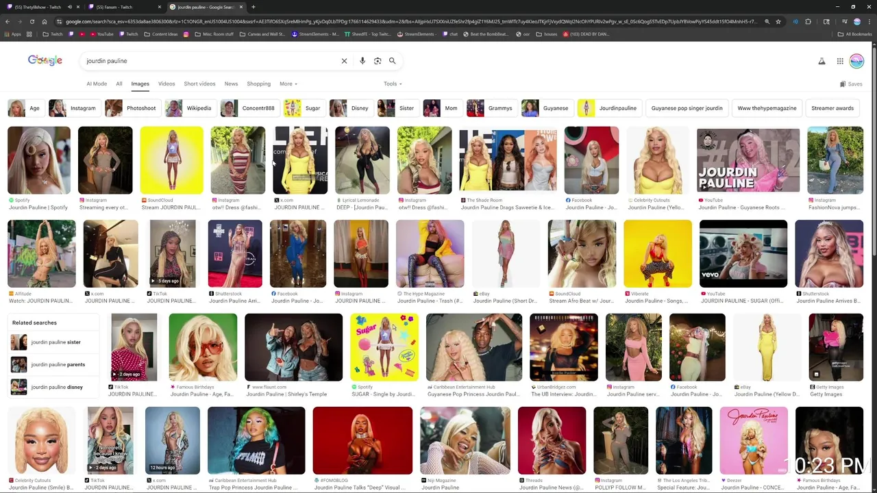Open the Google apps grid icon

840,61
